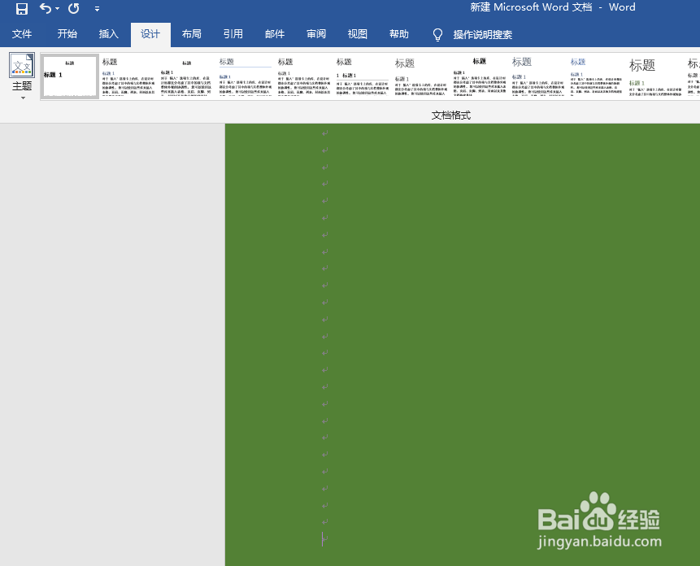Viewport: 700px width, 566px height.
Task: Open the 帮助 ribbon tab
Action: pyautogui.click(x=398, y=34)
